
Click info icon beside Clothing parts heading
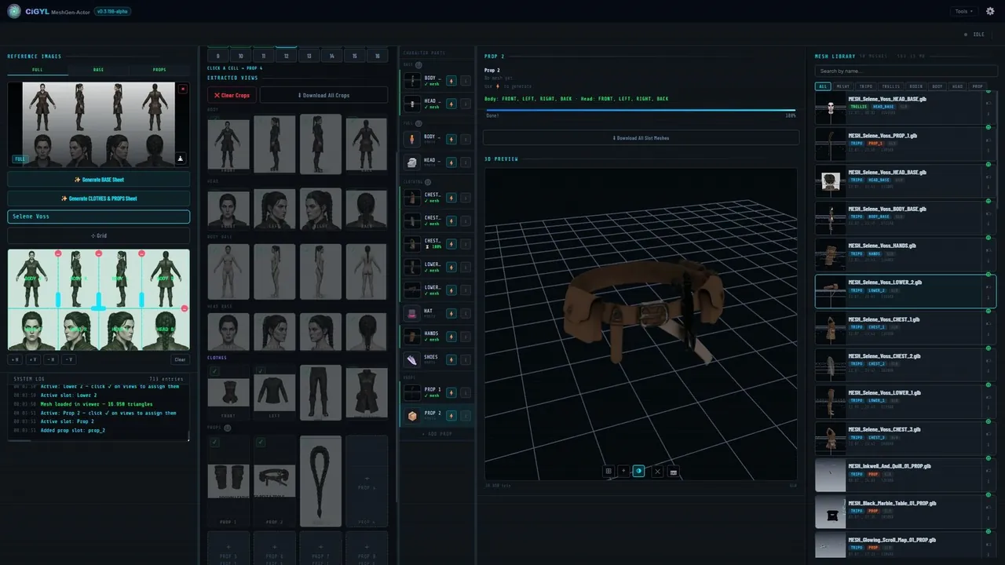[x=428, y=182]
